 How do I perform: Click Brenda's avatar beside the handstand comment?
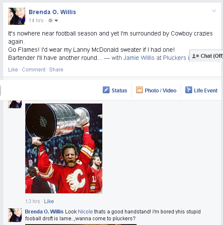pos(15,215)
